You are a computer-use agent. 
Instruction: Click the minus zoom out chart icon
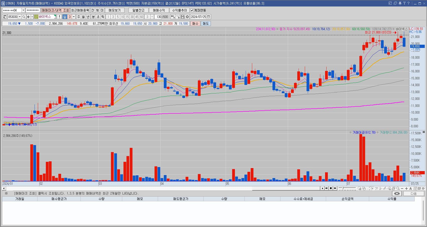point(402,189)
